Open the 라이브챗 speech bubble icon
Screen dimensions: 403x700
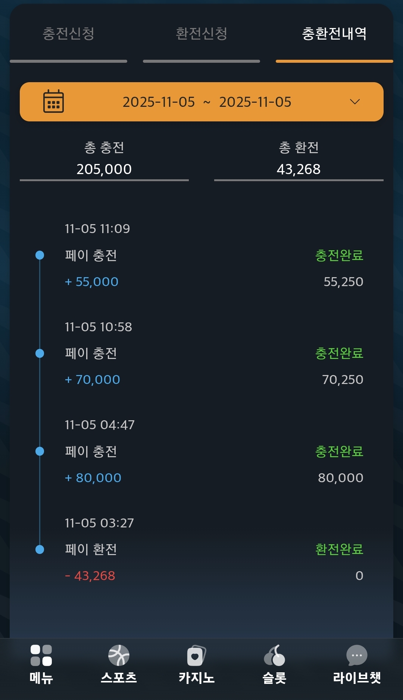(357, 656)
